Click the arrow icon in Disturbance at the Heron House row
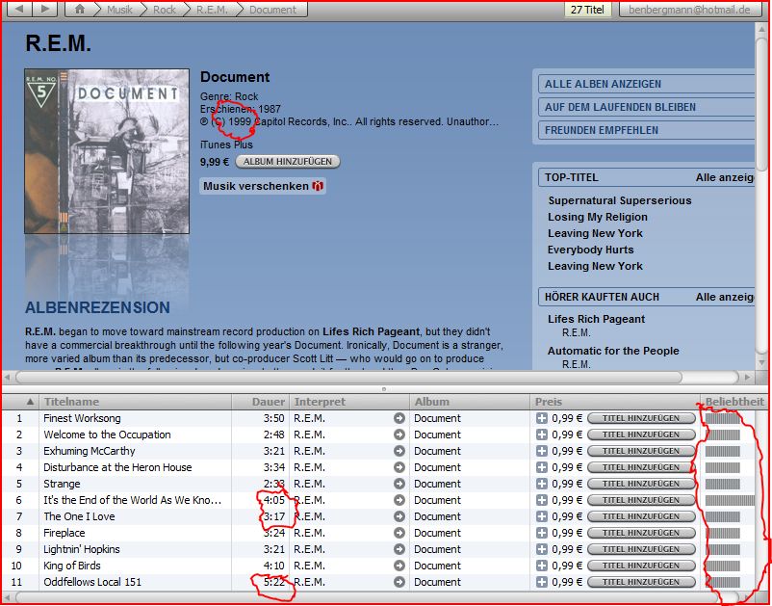The height and width of the screenshot is (606, 772). (399, 467)
